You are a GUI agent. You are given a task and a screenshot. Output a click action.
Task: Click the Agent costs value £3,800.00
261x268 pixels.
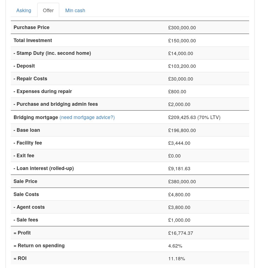click(x=179, y=207)
